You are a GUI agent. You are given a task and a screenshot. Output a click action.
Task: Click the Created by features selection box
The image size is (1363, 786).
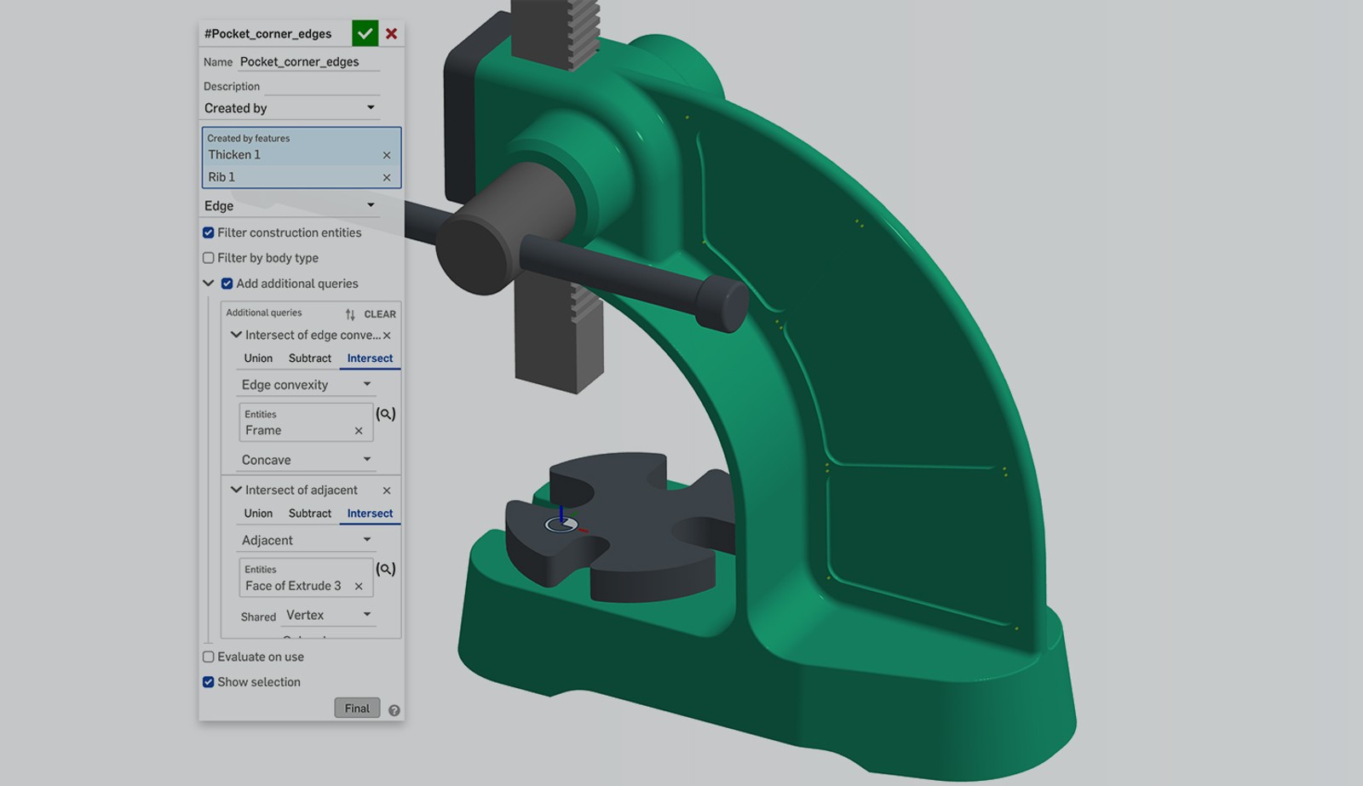302,158
